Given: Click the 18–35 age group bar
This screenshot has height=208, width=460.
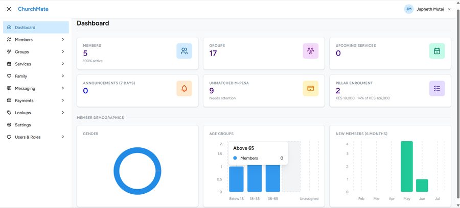Looking at the screenshot, I should click(x=255, y=178).
